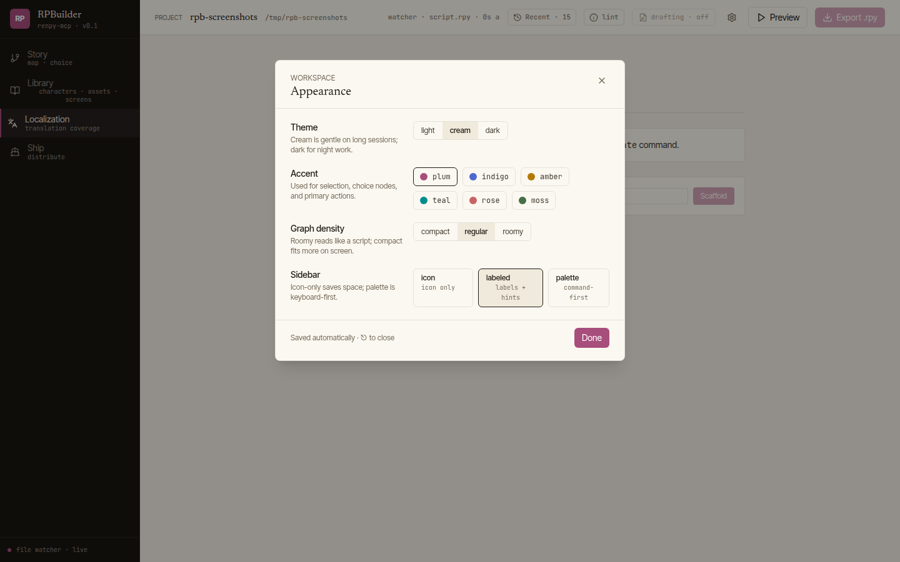Choose the icon-only sidebar option
This screenshot has width=900, height=562.
point(443,288)
